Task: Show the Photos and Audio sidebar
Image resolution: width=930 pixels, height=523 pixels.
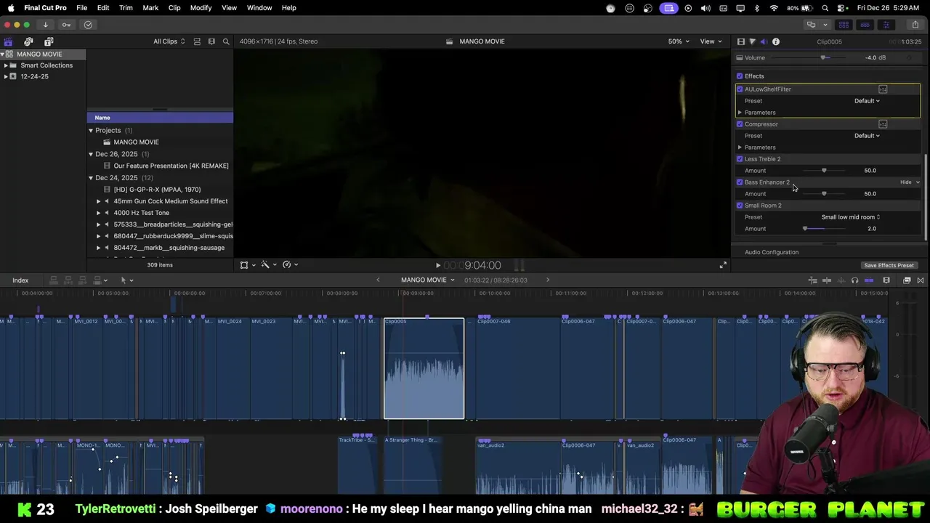Action: point(28,41)
